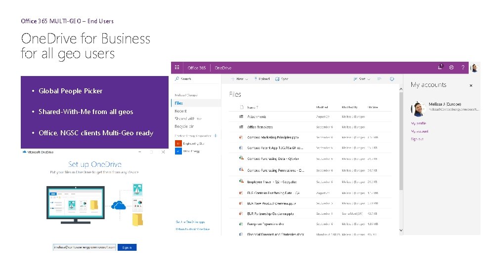Click EUR Partnership Guidance pptx icon
This screenshot has height=272, width=484.
[241, 213]
